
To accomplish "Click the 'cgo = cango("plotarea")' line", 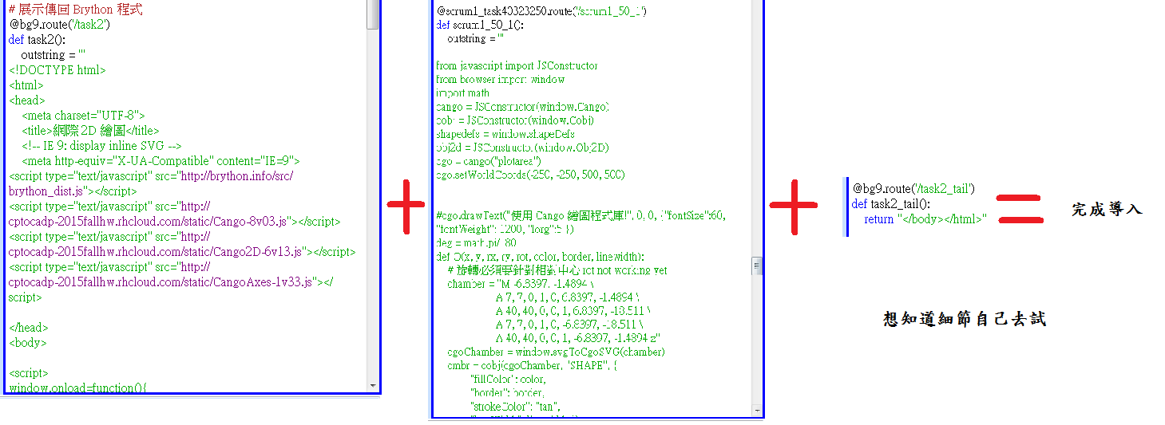I will [489, 161].
